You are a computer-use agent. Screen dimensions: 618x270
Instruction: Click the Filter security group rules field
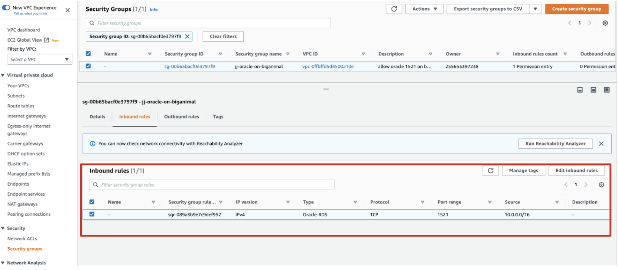pos(212,185)
